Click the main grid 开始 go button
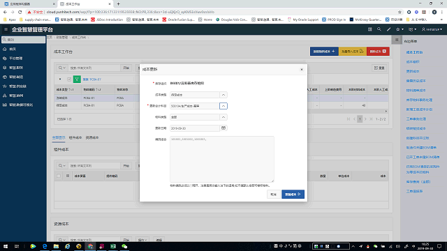 click(x=126, y=68)
